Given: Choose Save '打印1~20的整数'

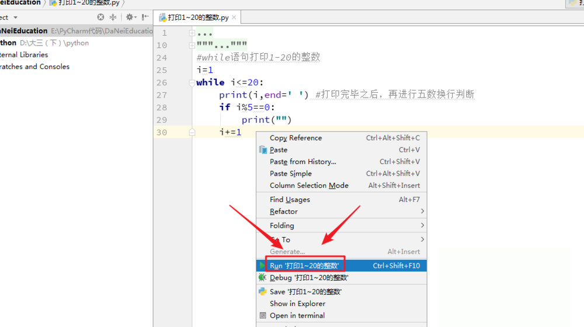Looking at the screenshot, I should pyautogui.click(x=342, y=292).
